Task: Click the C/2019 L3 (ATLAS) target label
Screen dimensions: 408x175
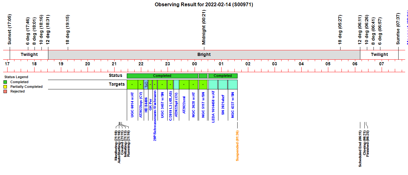Action: click(x=170, y=106)
